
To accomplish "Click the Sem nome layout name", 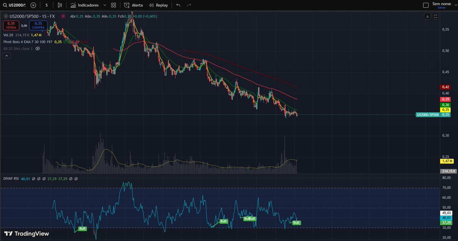I will click(442, 3).
